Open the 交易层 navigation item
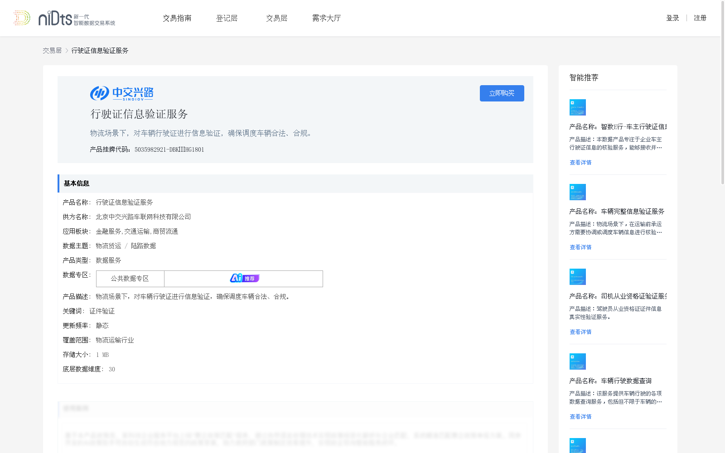This screenshot has height=453, width=725. coord(277,18)
